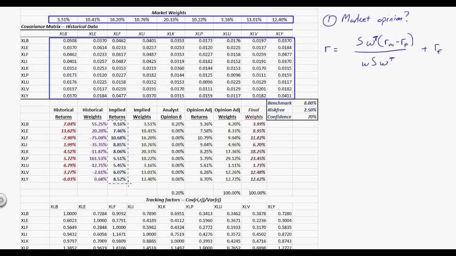Select XLK opinion adjusted weight 17.36%
Screen dimensions: 456x256
coord(233,151)
